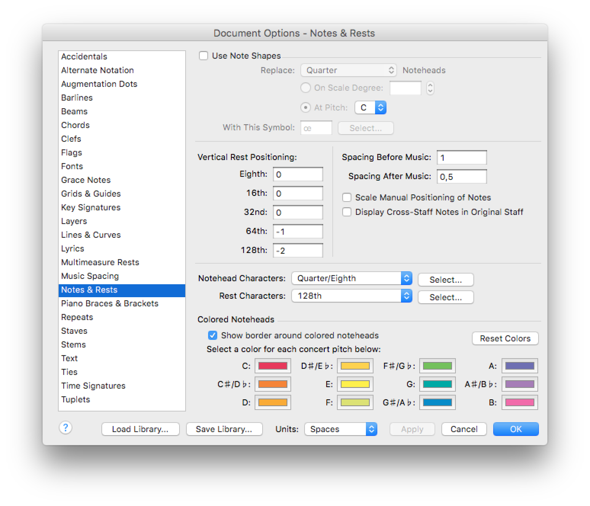Uncheck Show border around colored noteheads
The height and width of the screenshot is (506, 590).
[x=213, y=335]
